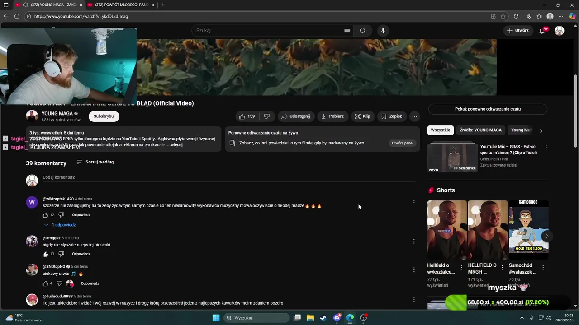Click Otwórz panel for chat replay
Viewport: 579px width, 325px height.
tap(403, 143)
